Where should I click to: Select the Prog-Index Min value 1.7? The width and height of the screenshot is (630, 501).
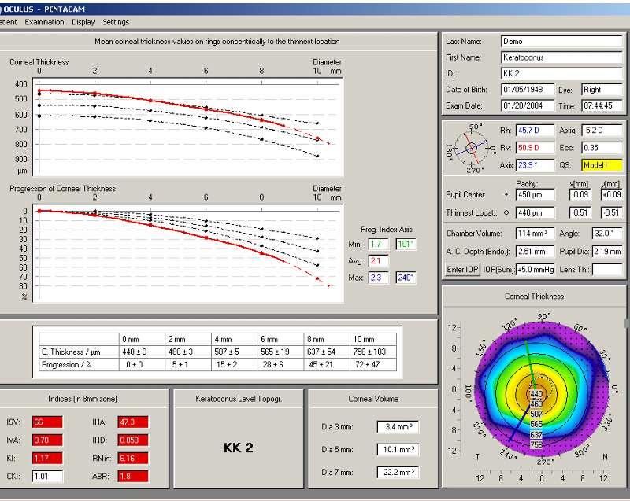378,244
